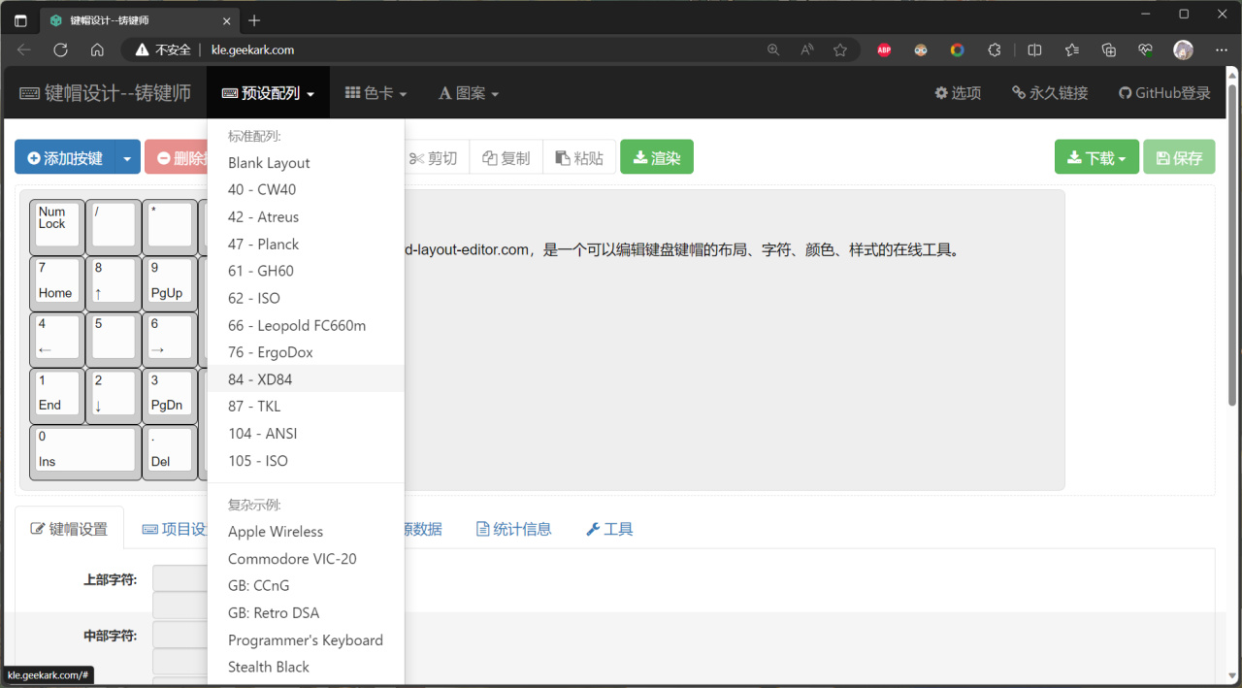Viewport: 1242px width, 688px height.
Task: Click the 粘贴 paste button
Action: 579,157
